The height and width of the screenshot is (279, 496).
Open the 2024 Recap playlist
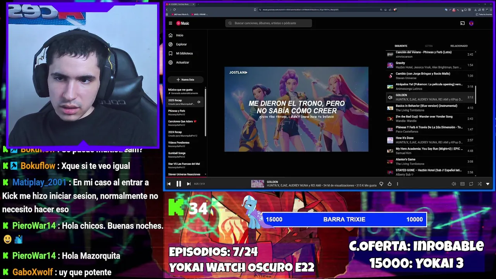pyautogui.click(x=185, y=134)
